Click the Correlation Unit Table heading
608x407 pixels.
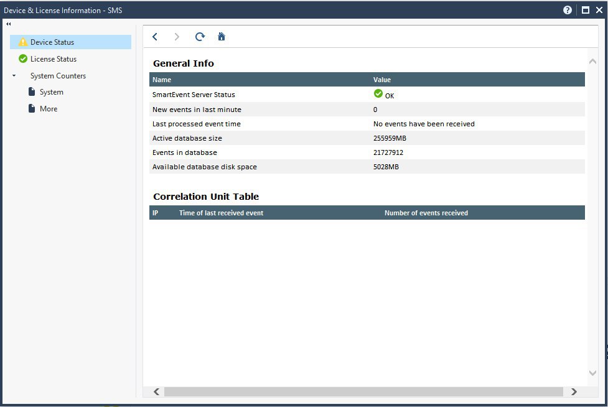tap(206, 197)
